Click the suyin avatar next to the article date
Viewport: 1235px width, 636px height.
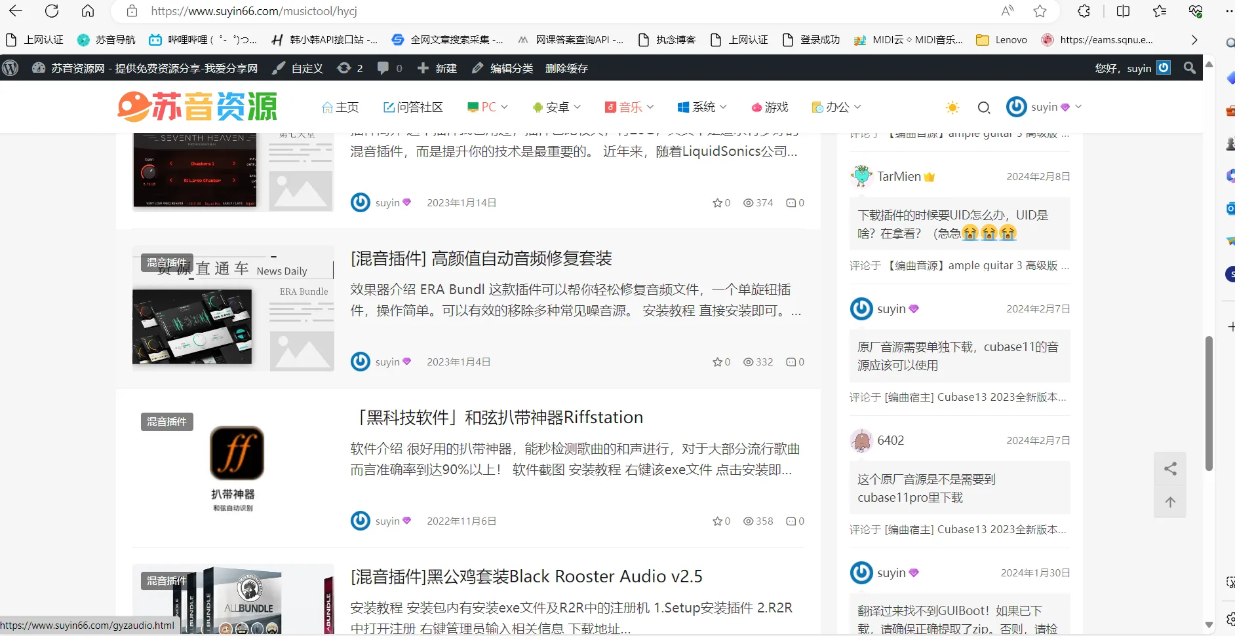click(x=361, y=520)
